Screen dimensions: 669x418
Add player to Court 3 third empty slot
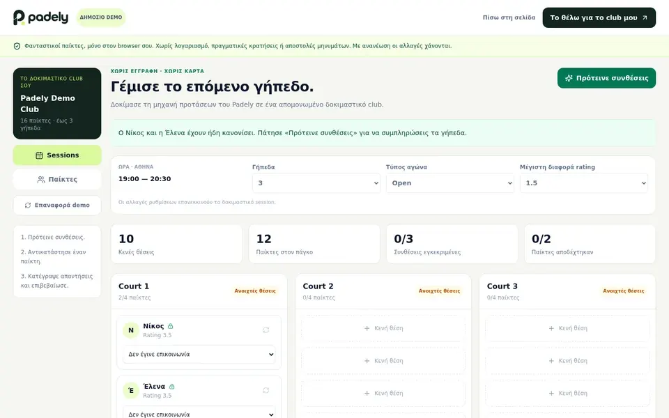pyautogui.click(x=567, y=393)
